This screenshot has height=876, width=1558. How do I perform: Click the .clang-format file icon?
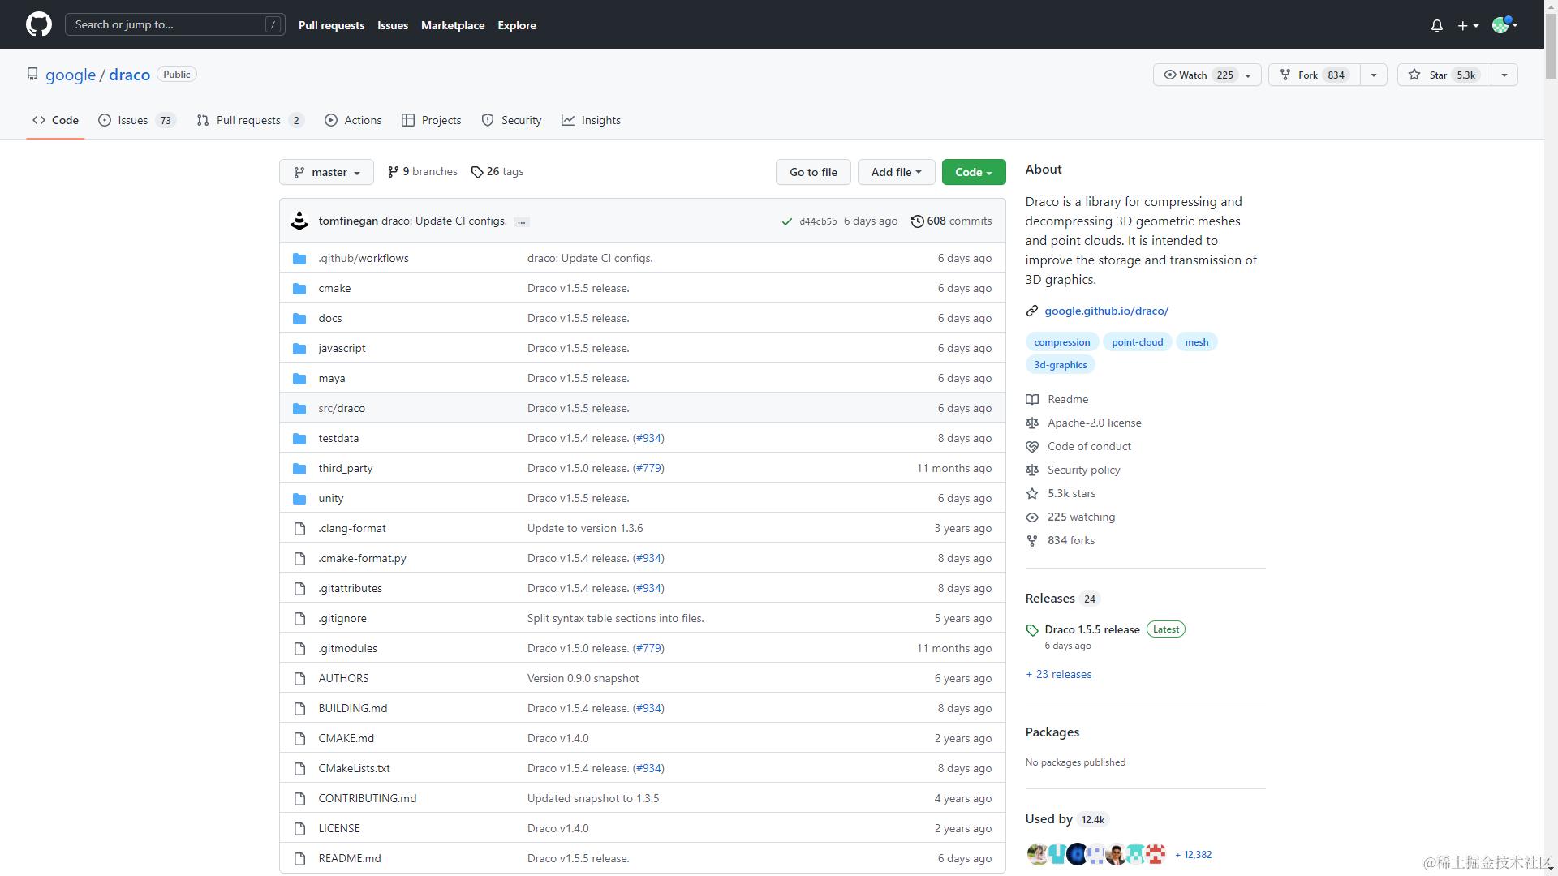(x=299, y=528)
